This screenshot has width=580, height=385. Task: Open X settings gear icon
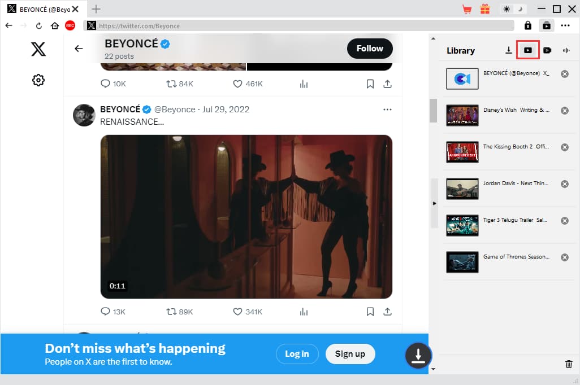coord(38,80)
